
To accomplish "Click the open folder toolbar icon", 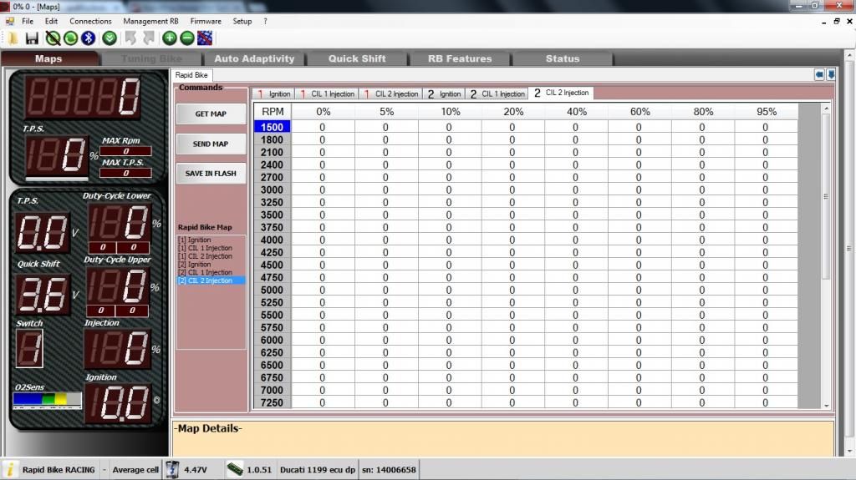I will [13, 38].
